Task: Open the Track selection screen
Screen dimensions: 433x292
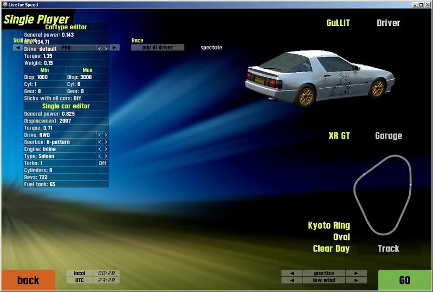Action: 388,249
